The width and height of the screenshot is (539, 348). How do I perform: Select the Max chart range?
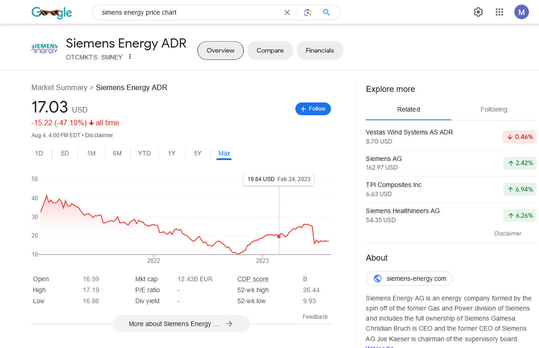(224, 153)
